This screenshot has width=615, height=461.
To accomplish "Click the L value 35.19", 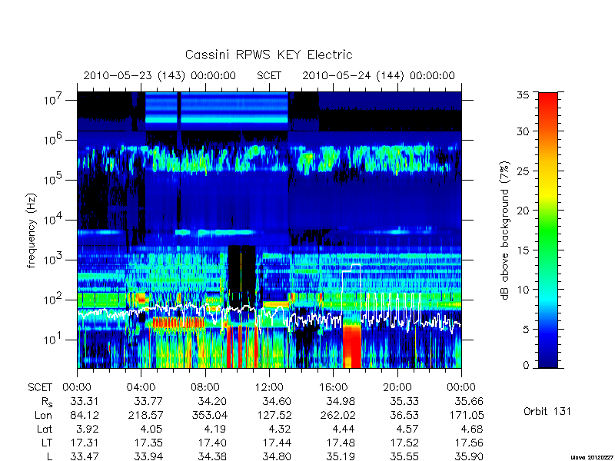I will coord(341,456).
